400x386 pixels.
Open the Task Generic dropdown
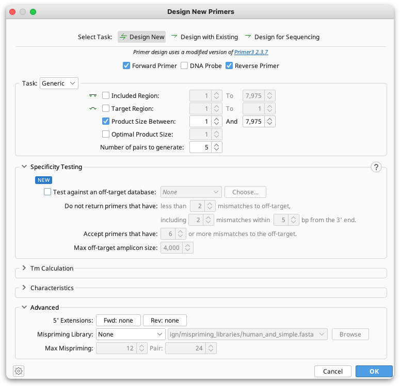tap(59, 83)
